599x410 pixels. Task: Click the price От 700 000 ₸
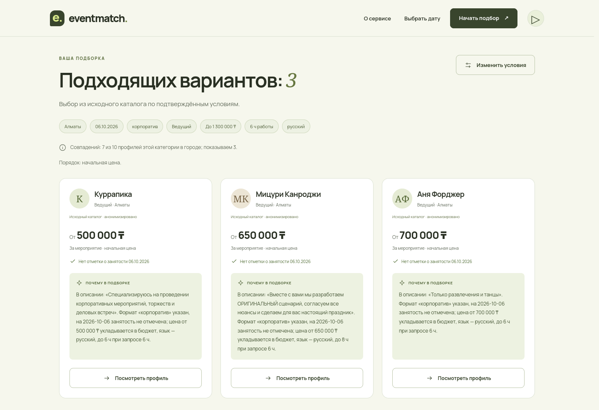click(x=420, y=236)
